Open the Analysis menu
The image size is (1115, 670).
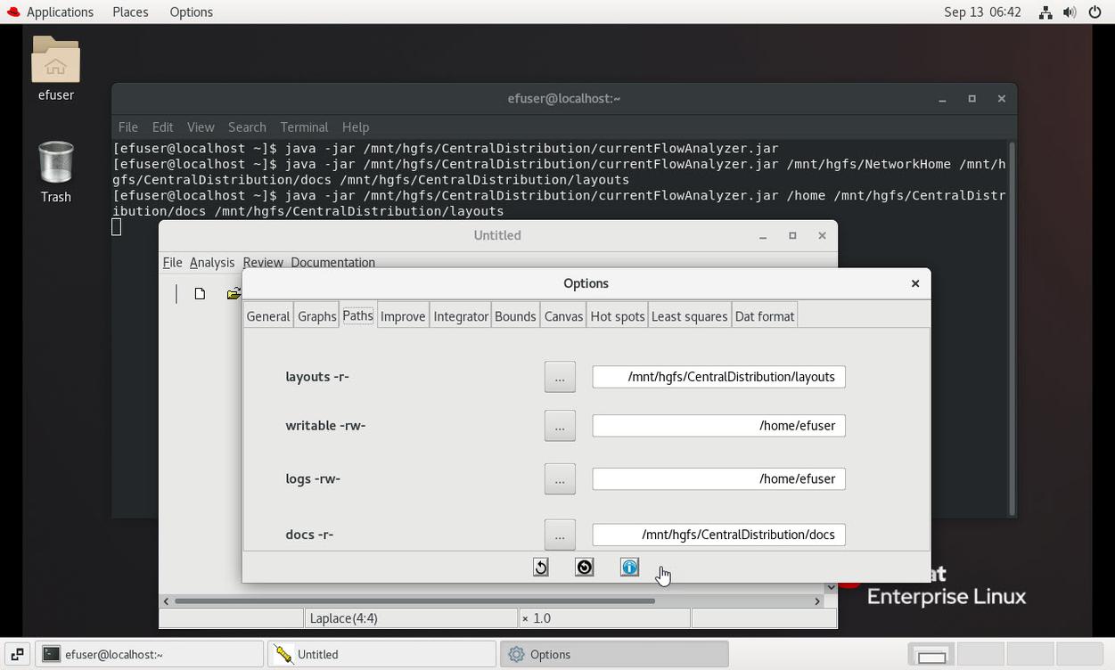coord(212,263)
